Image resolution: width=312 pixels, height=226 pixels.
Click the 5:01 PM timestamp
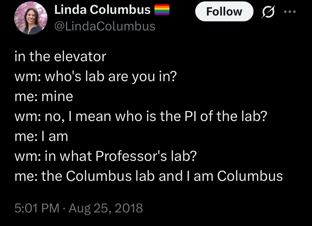pos(37,208)
